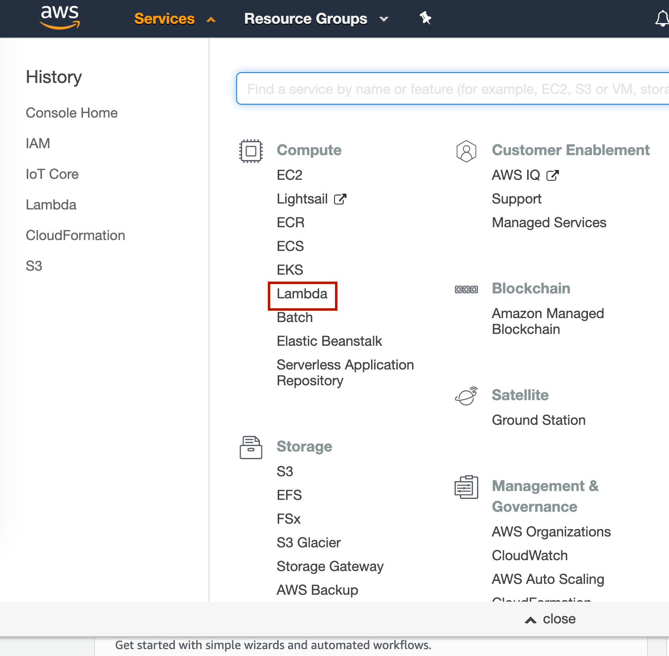
Task: Open S3 Glacier under Storage
Action: pos(308,543)
